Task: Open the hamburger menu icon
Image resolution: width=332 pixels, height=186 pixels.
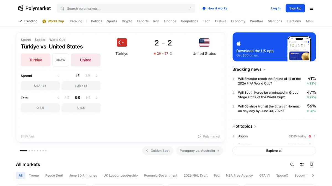Action: point(312,8)
